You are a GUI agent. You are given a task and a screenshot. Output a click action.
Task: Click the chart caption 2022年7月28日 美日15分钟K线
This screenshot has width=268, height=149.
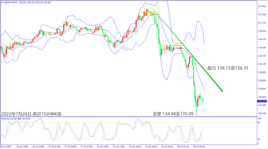click(x=31, y=114)
